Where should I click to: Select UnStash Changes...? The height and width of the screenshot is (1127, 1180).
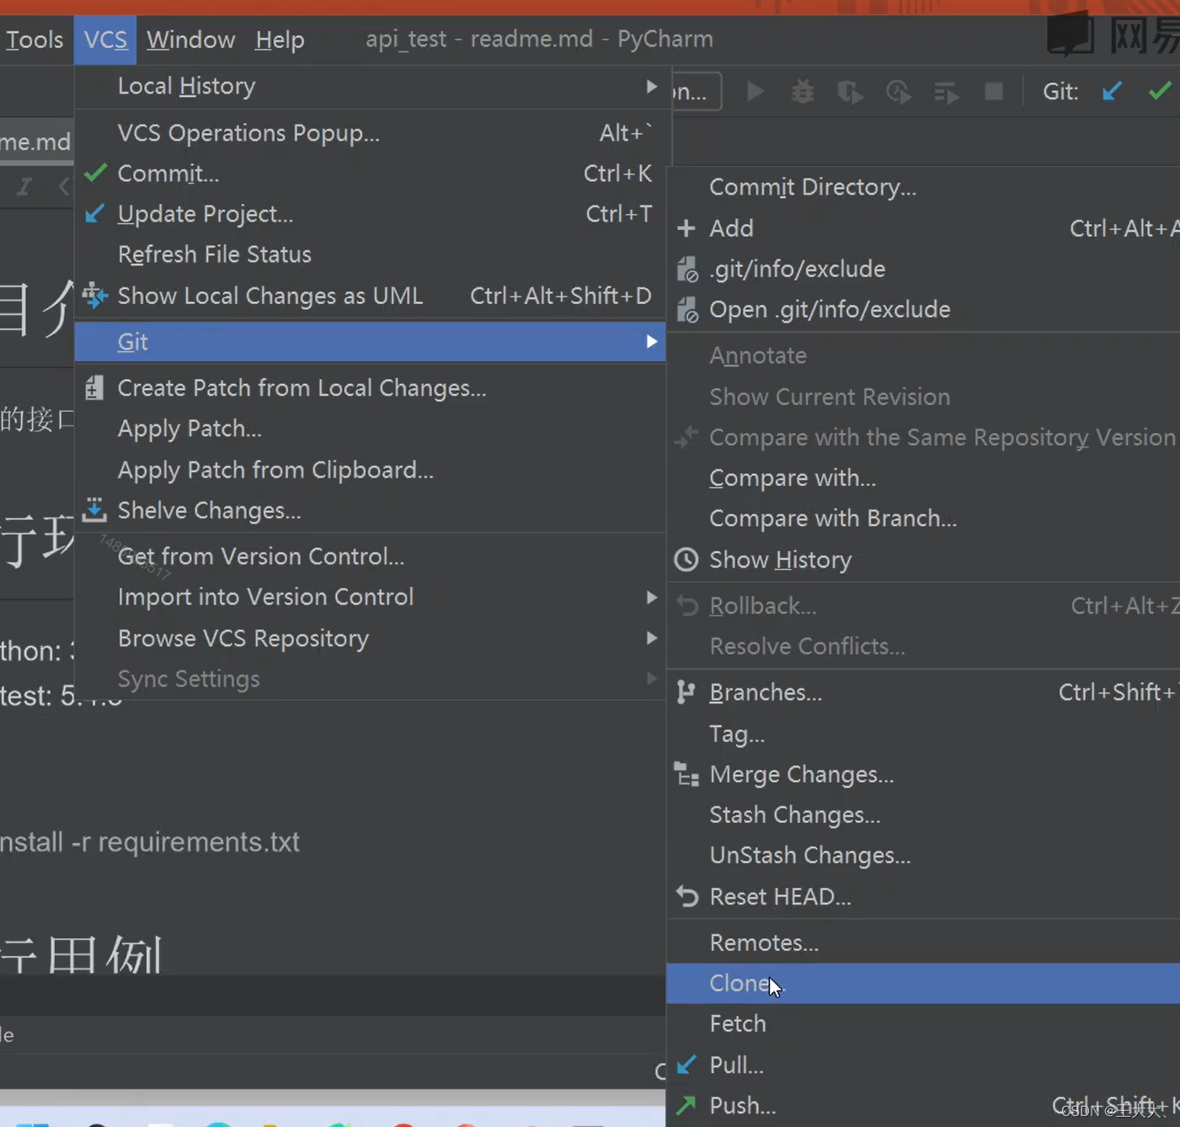pyautogui.click(x=923, y=856)
